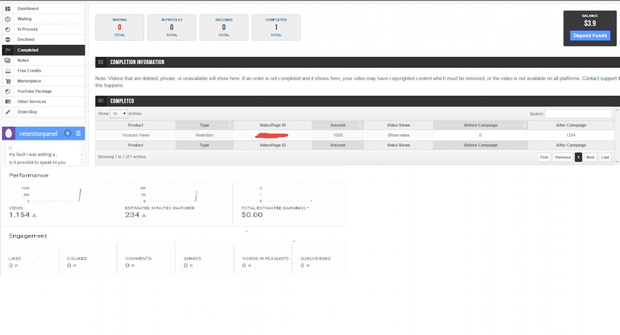
Task: Select the Declined no-entry icon
Action: (8, 40)
